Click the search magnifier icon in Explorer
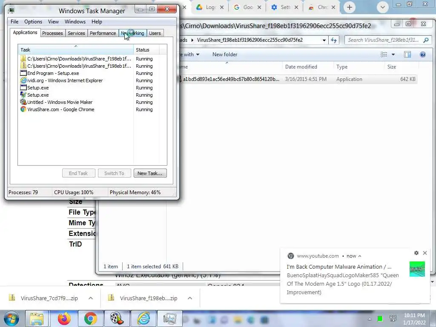Viewport: 436px width, 327px height. coord(426,40)
